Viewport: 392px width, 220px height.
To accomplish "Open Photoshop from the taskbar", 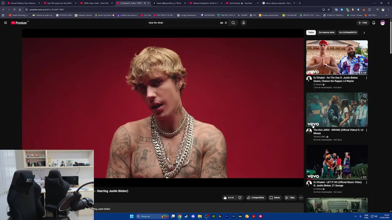I will coord(233,216).
